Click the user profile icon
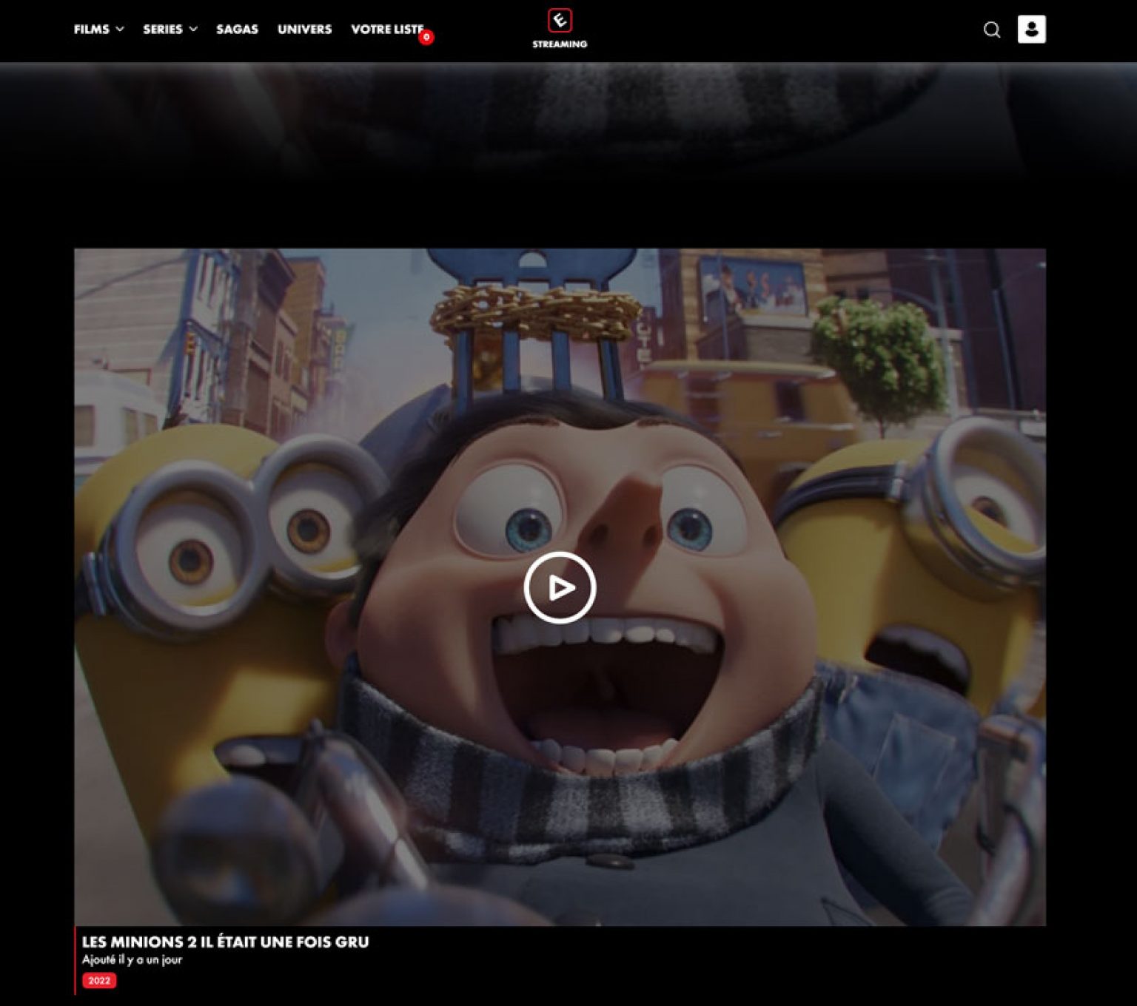 [x=1031, y=30]
